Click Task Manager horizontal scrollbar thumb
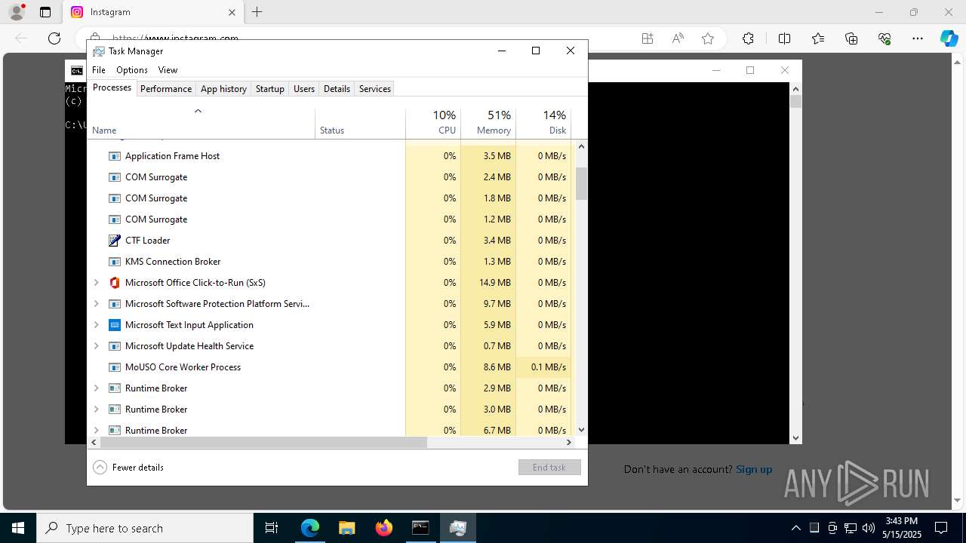This screenshot has width=966, height=543. point(263,443)
